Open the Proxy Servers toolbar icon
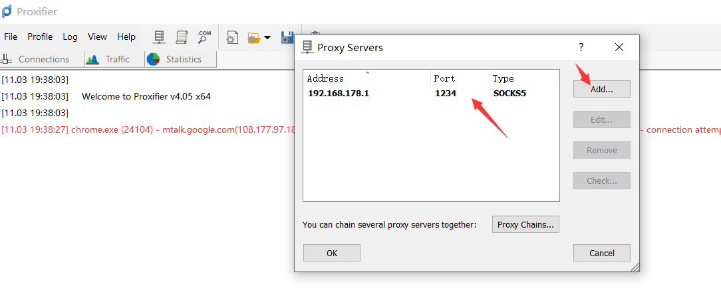The width and height of the screenshot is (721, 294). click(159, 37)
